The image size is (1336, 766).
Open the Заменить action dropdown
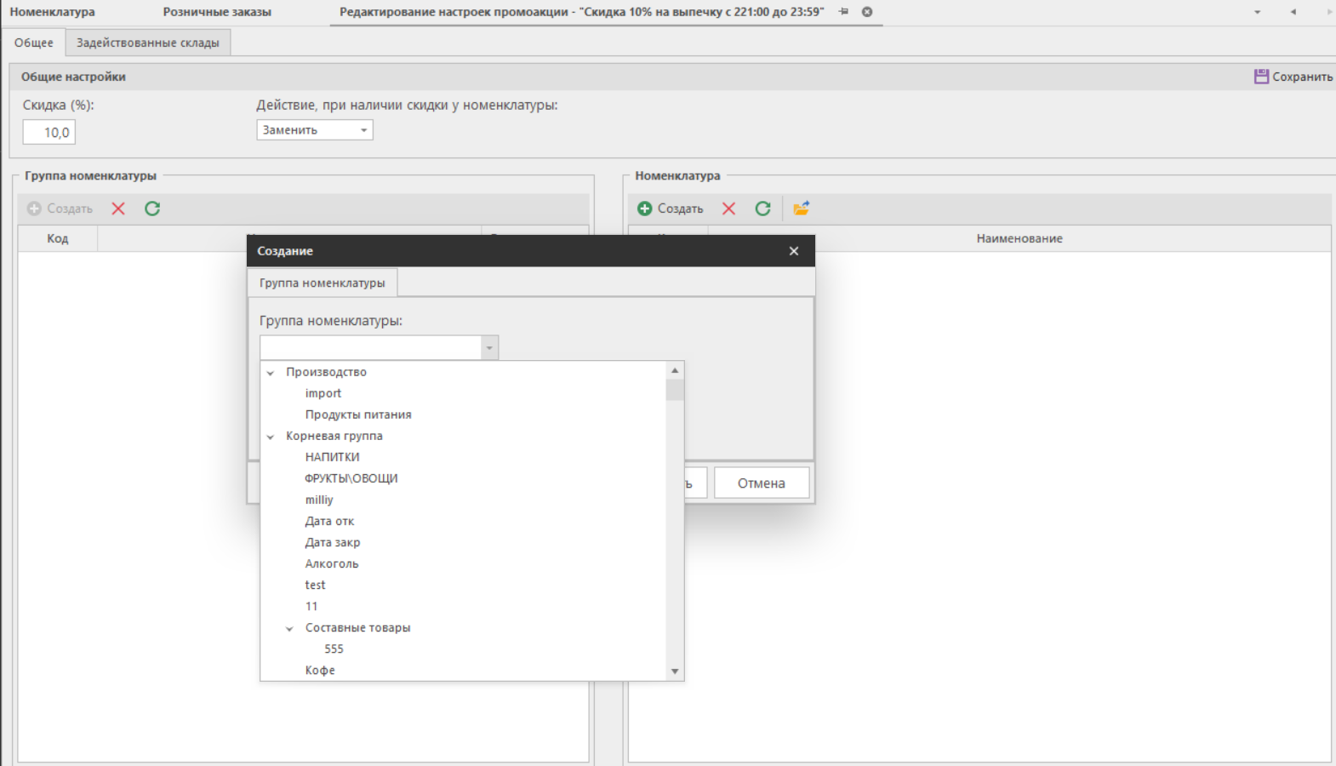click(x=363, y=130)
